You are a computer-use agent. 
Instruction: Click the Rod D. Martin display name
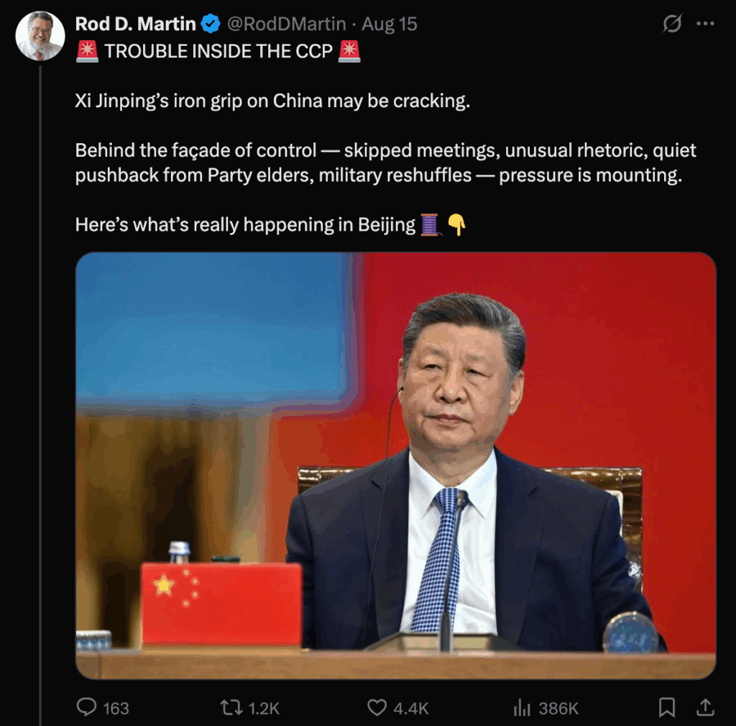136,24
